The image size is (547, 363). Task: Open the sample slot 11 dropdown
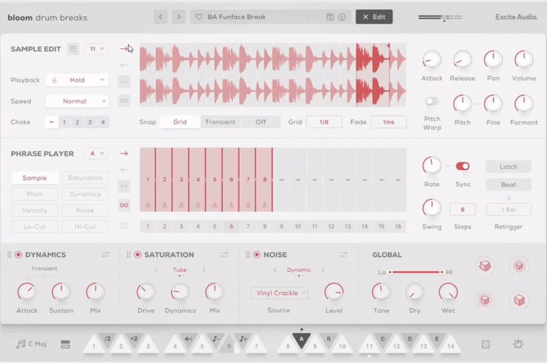coord(96,49)
